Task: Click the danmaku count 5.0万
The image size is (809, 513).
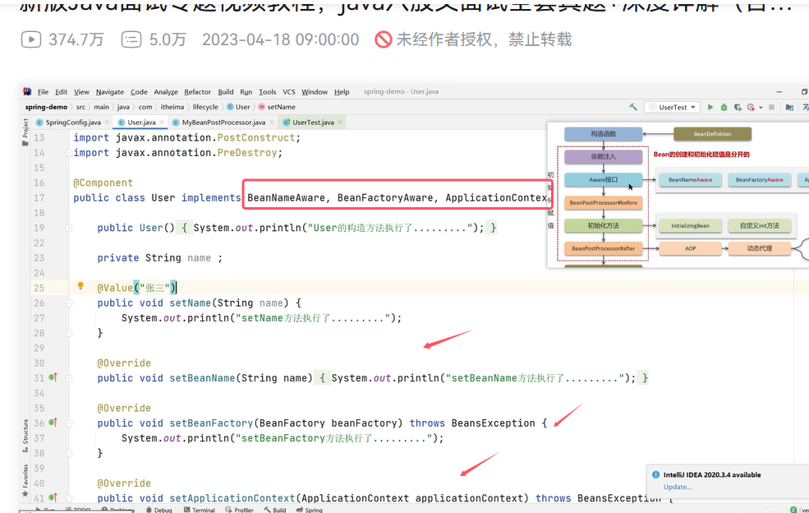Action: click(154, 39)
